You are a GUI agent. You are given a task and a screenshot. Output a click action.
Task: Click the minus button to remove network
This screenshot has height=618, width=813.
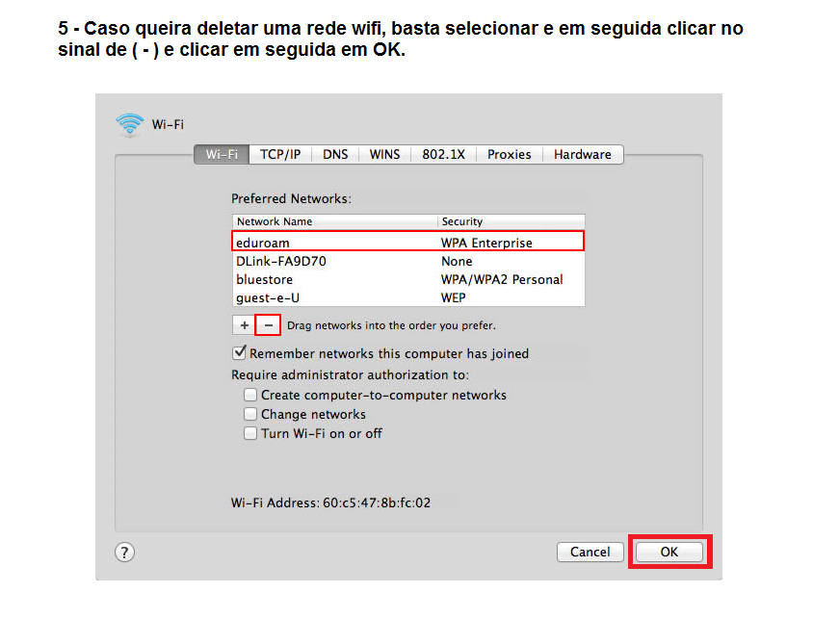pos(269,325)
